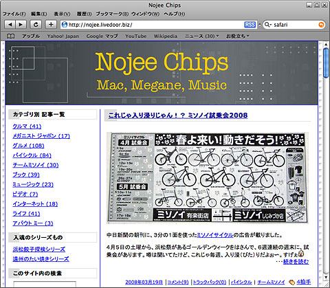Click the magnifier icon in search field

click(x=267, y=25)
